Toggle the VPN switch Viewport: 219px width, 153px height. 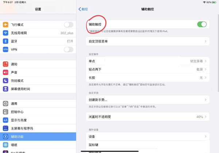[x=69, y=49]
